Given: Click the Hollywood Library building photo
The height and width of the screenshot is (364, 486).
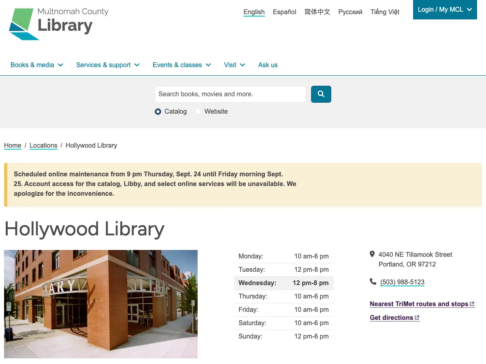Looking at the screenshot, I should tap(101, 304).
